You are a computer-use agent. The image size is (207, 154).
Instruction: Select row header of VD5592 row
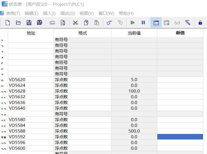(x=4, y=137)
